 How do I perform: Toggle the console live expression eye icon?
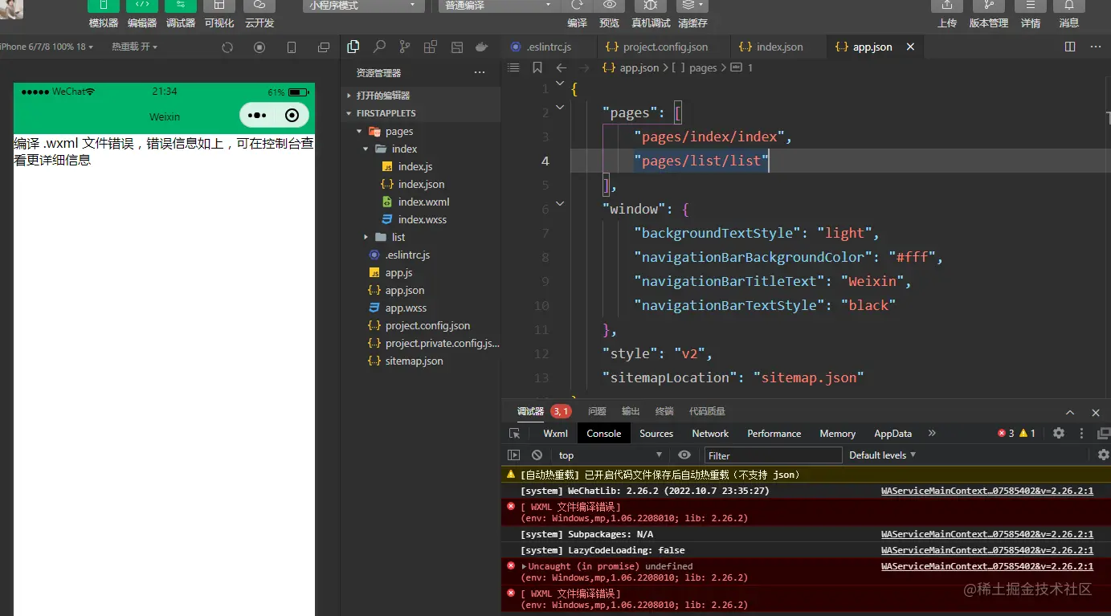pos(684,455)
